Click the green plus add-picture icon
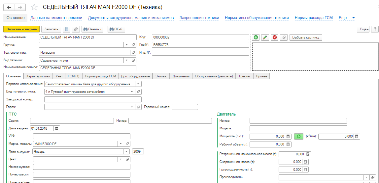Viewport: 379px width, 183px height. 256,38
